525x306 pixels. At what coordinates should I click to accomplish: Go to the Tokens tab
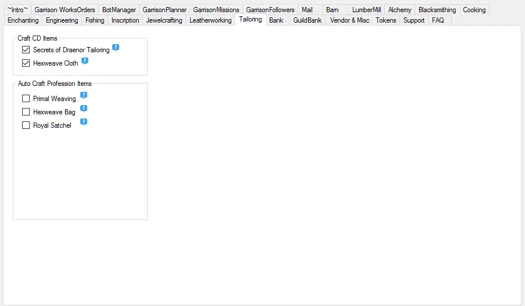[x=385, y=20]
